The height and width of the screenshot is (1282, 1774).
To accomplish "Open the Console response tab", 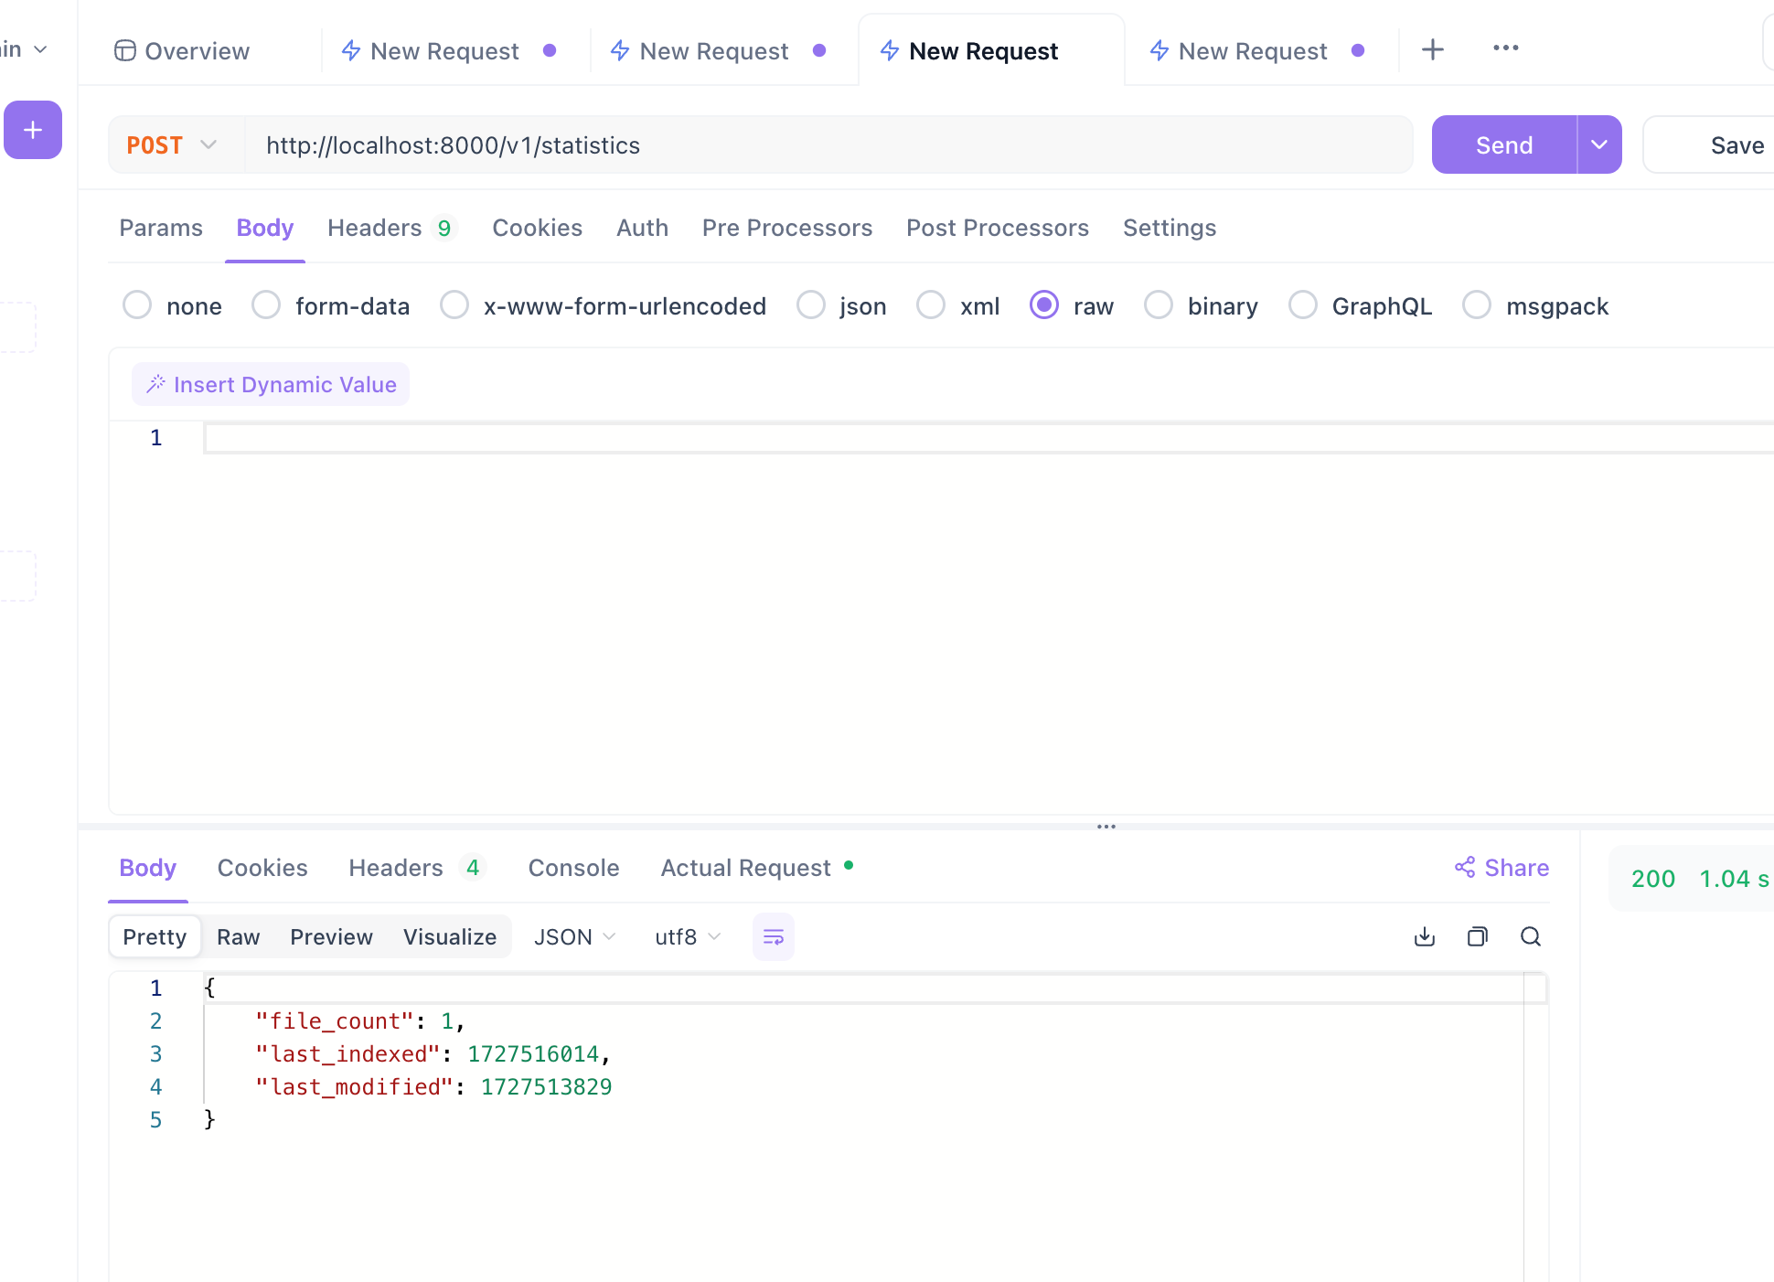I will coord(573,868).
